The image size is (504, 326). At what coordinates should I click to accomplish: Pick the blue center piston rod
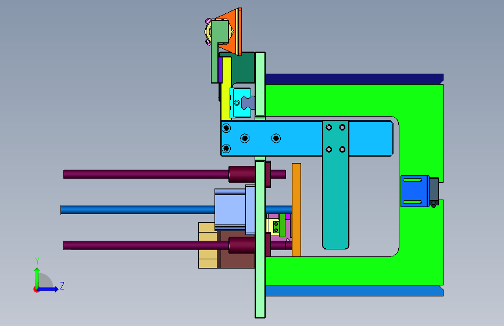[x=138, y=210]
